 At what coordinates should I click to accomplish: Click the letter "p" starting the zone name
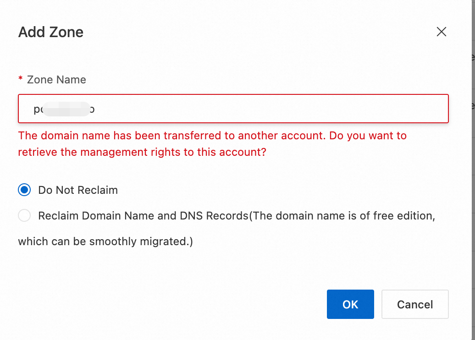coord(36,110)
